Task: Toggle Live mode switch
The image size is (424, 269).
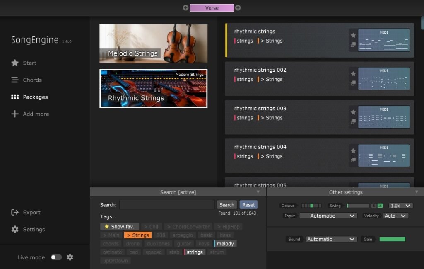Action: pyautogui.click(x=56, y=257)
